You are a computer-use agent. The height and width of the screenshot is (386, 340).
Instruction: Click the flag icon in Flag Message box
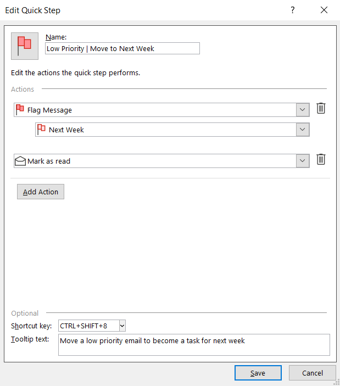point(20,109)
